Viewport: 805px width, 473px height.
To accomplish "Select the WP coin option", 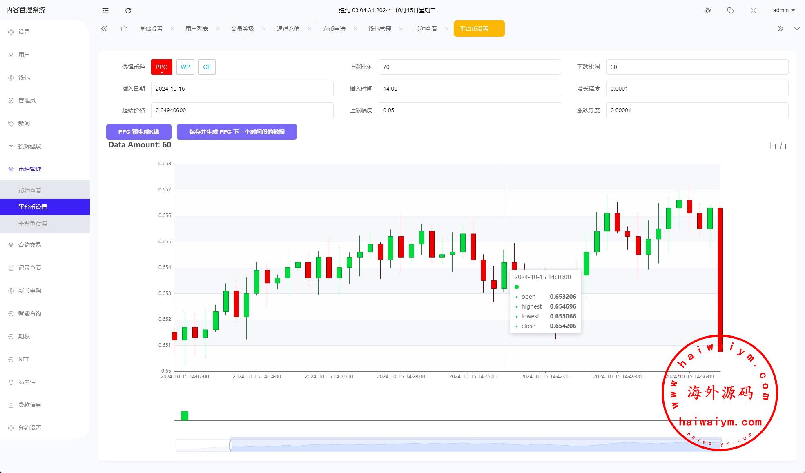I will coord(185,67).
